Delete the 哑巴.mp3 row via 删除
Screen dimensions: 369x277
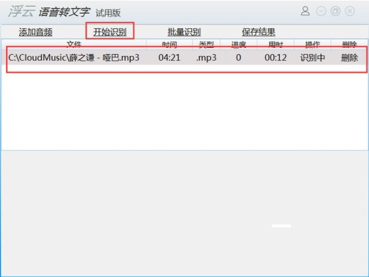tap(349, 58)
